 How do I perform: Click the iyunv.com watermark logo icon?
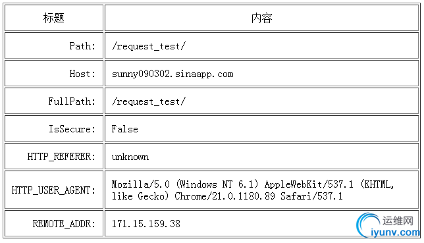click(369, 225)
